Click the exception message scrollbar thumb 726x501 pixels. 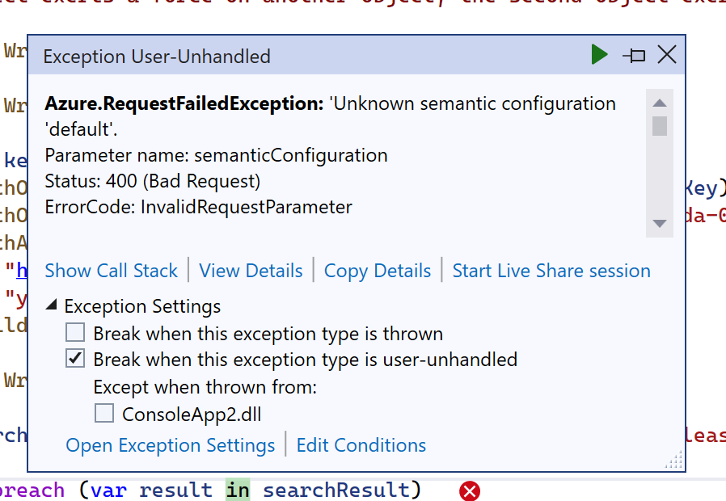click(660, 126)
